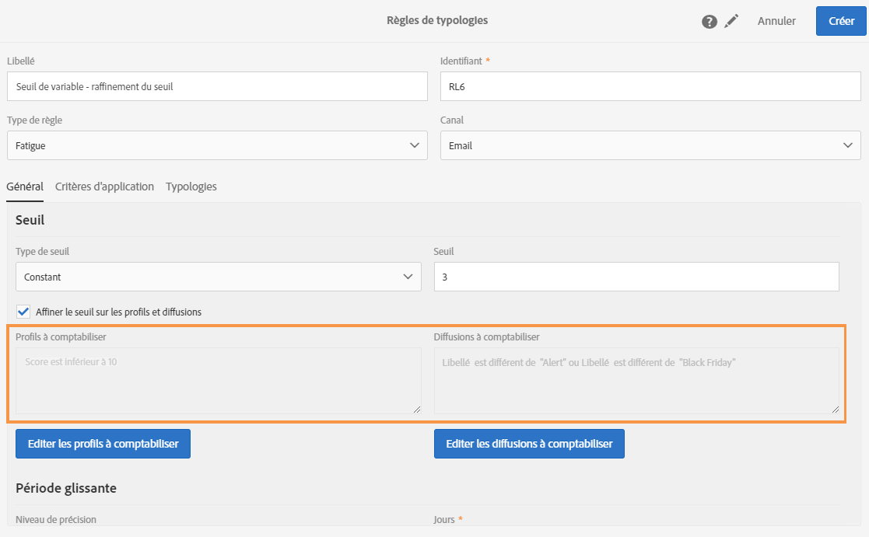This screenshot has width=869, height=537.
Task: Grab resize handle of Diffusions text area
Action: click(x=836, y=409)
